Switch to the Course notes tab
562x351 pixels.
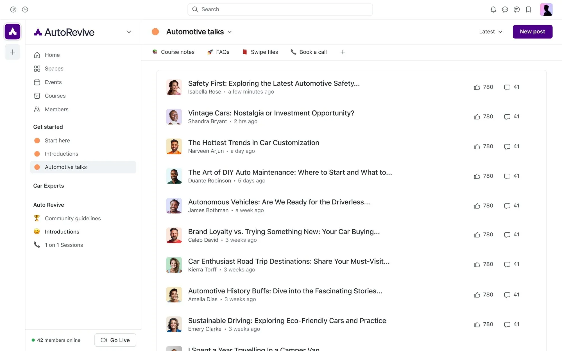(x=173, y=52)
